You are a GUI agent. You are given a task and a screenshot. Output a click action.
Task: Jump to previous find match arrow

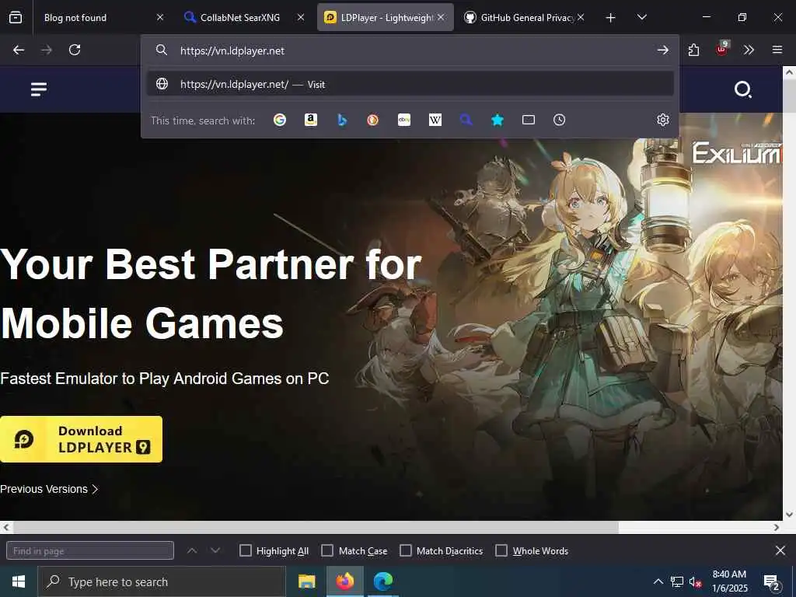pos(192,550)
